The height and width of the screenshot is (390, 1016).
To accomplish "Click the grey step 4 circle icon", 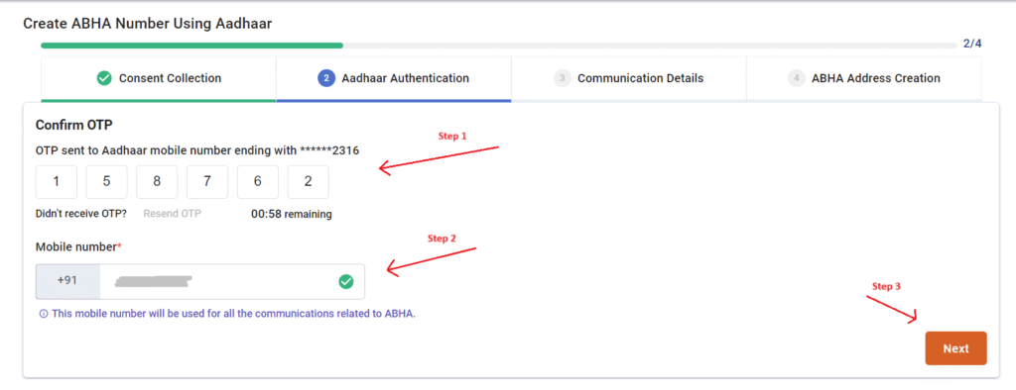I will click(x=796, y=78).
